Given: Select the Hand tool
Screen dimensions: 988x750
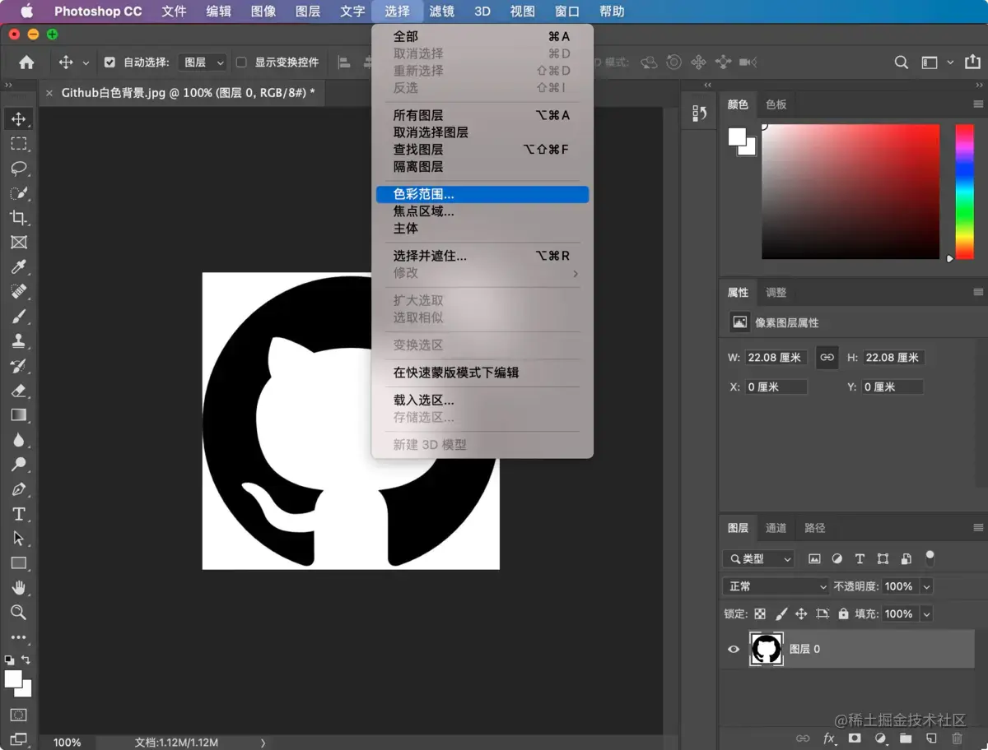Looking at the screenshot, I should click(x=18, y=588).
